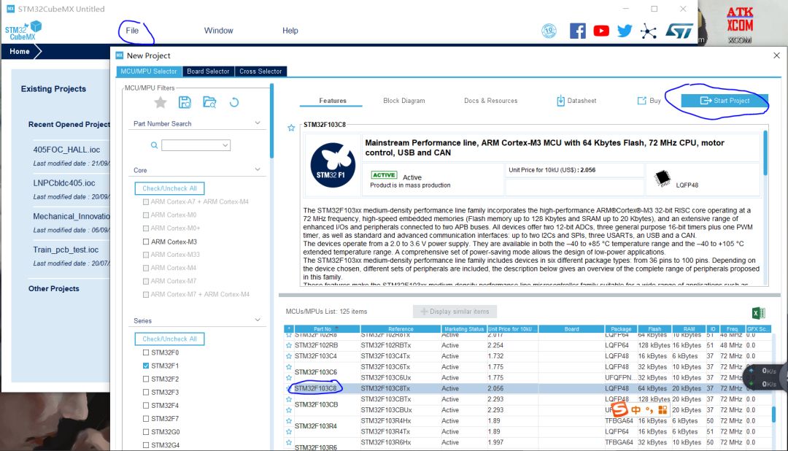The height and width of the screenshot is (451, 788).
Task: Toggle the STM32G4 series checkbox
Action: point(146,445)
